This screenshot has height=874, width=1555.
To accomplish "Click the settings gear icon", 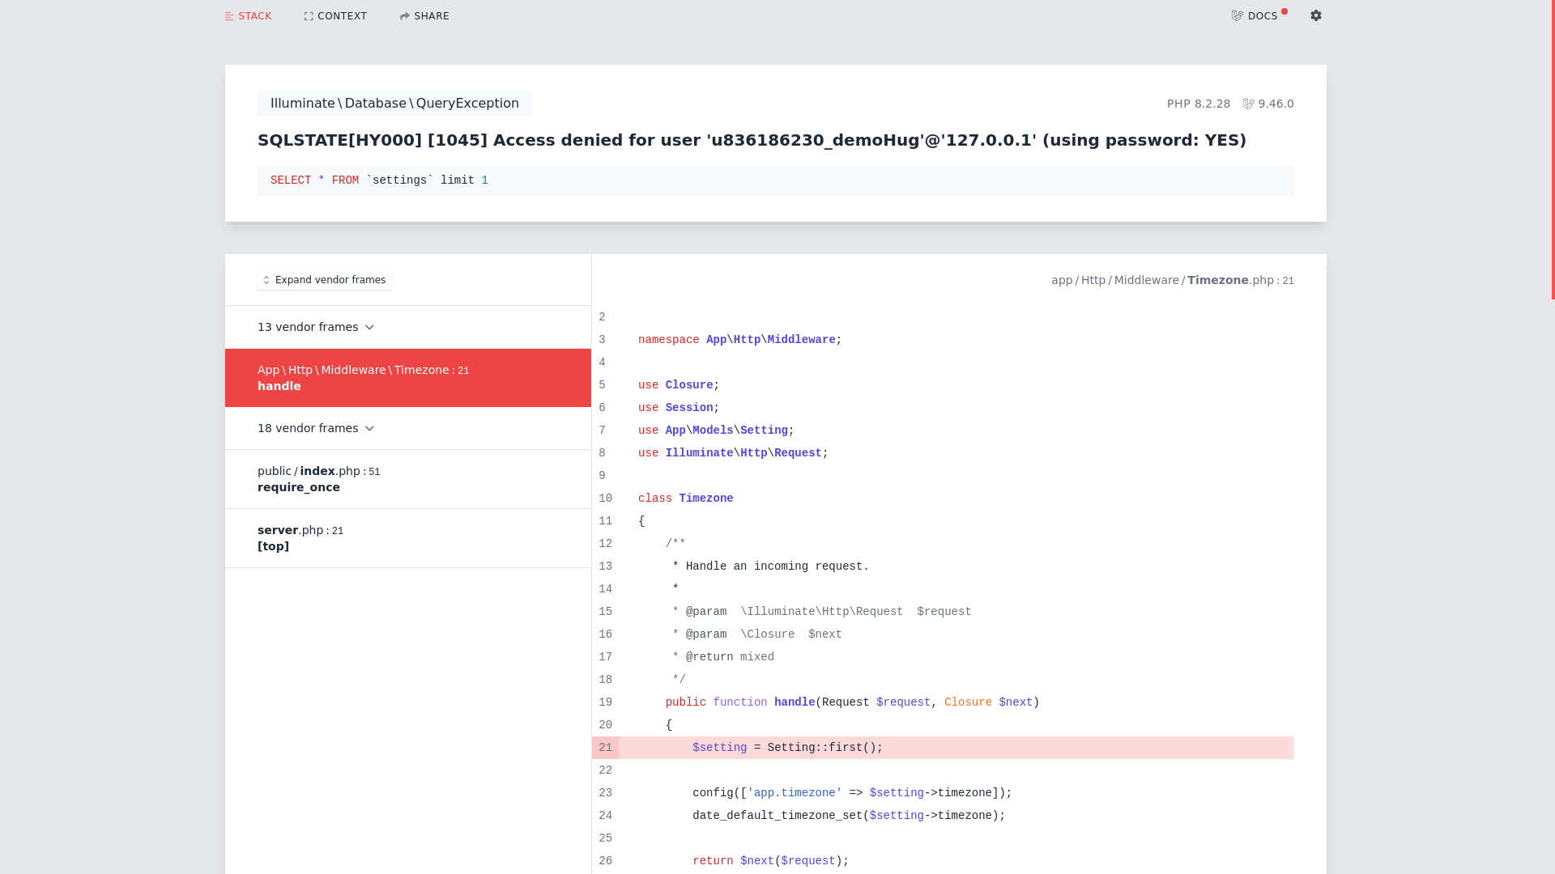I will (x=1316, y=15).
